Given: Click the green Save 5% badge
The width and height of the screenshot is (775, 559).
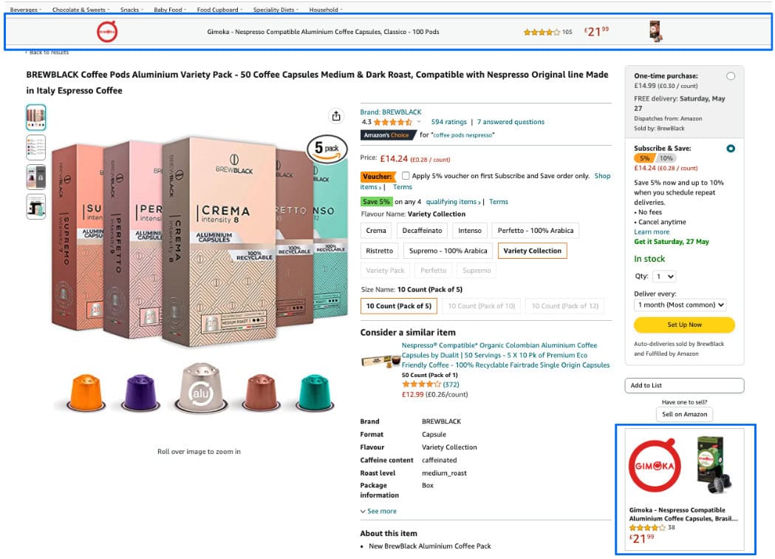Looking at the screenshot, I should [x=376, y=201].
